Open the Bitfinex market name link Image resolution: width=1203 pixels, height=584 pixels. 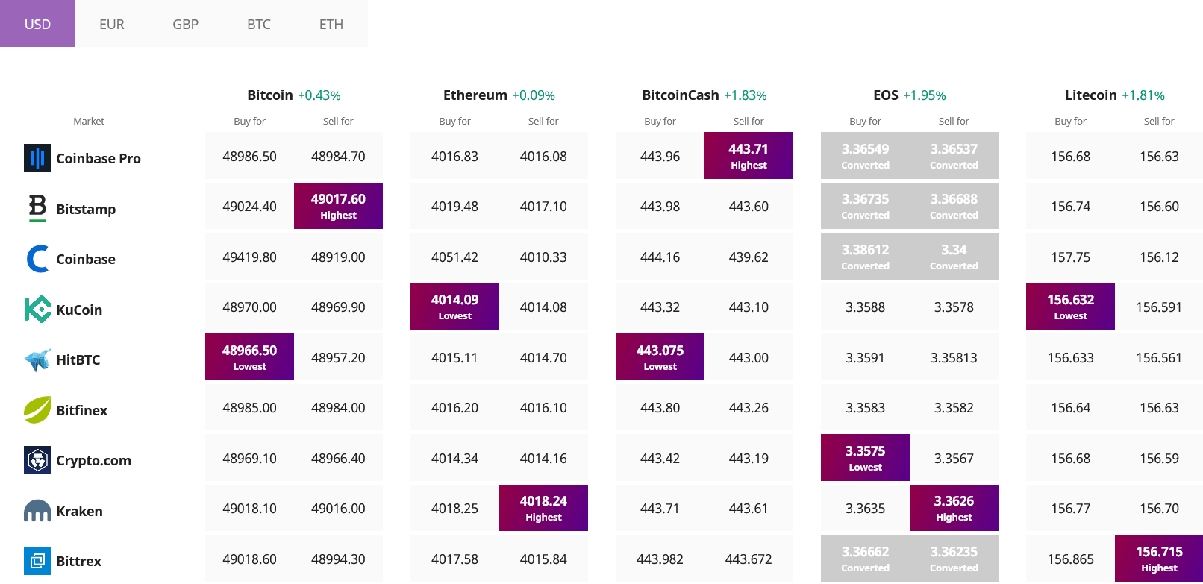(x=81, y=410)
